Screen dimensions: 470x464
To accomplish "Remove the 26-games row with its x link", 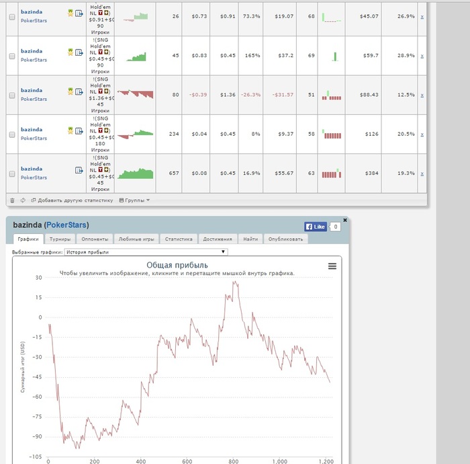I will (x=422, y=17).
